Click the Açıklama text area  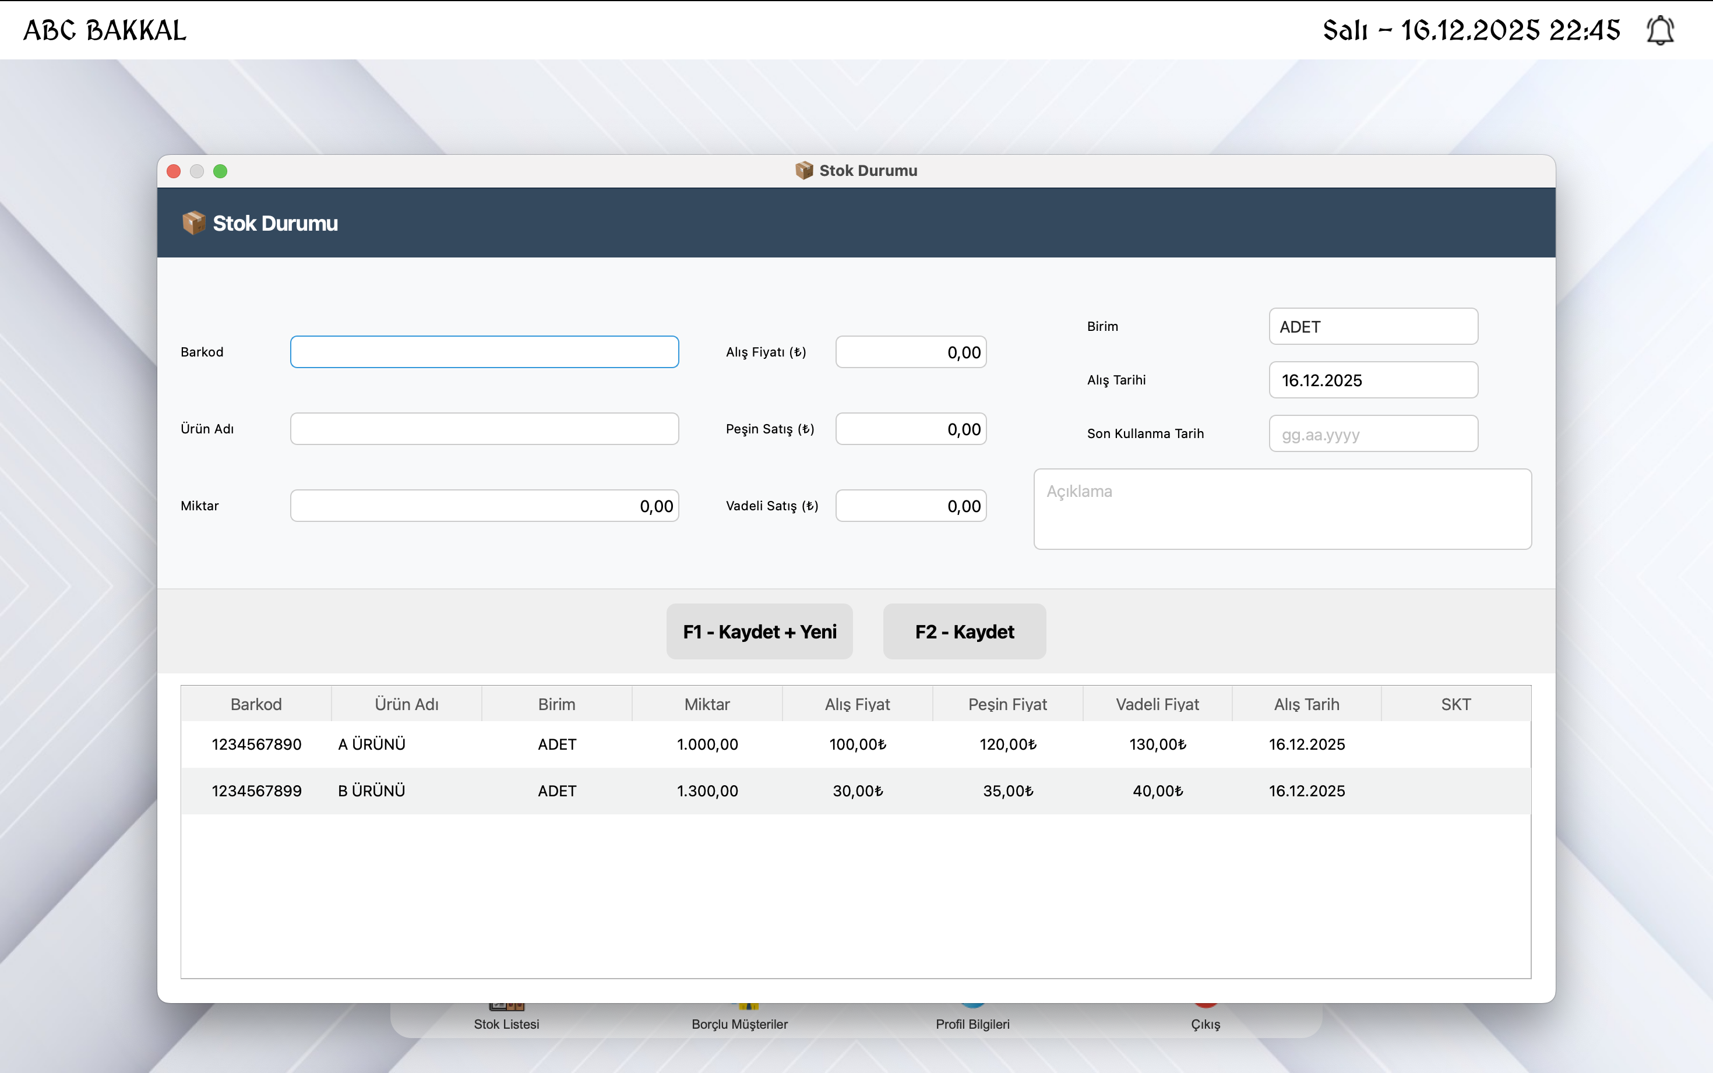pos(1282,509)
